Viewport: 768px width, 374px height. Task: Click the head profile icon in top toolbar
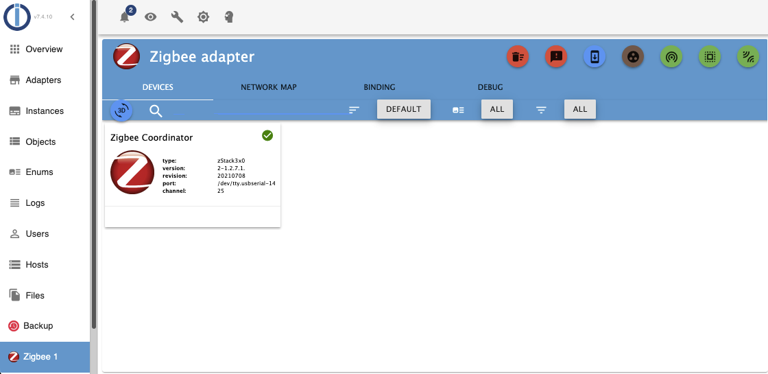click(229, 17)
